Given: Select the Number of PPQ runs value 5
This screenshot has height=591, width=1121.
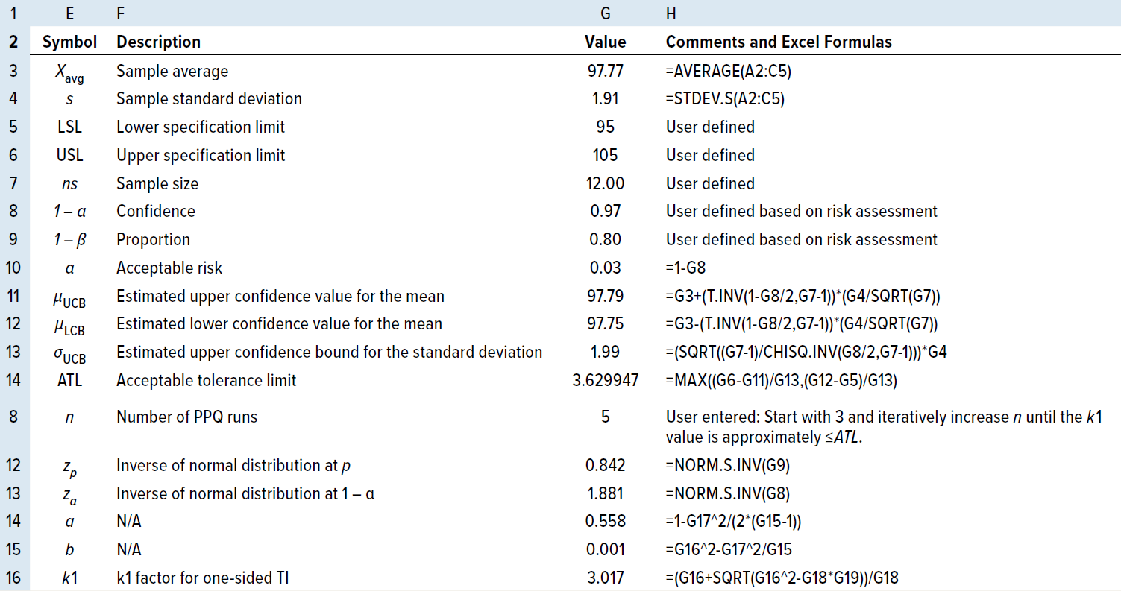Looking at the screenshot, I should (x=605, y=417).
